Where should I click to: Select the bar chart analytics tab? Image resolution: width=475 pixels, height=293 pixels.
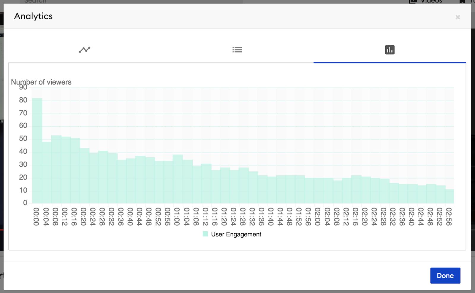(390, 50)
